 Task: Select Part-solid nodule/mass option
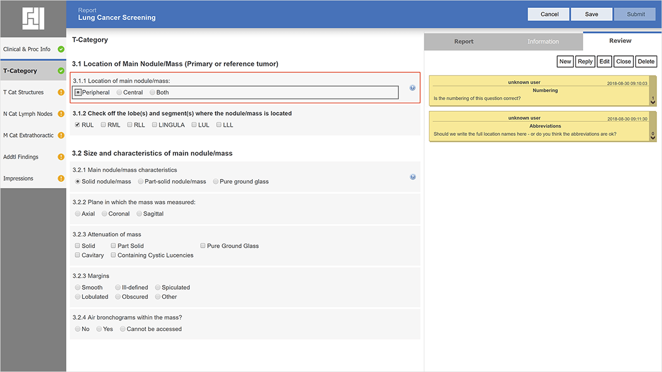coord(141,181)
